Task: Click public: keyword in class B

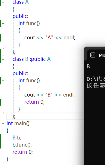Action: (x=21, y=73)
